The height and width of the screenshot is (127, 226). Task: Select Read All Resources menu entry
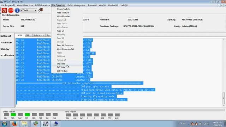[67, 46]
